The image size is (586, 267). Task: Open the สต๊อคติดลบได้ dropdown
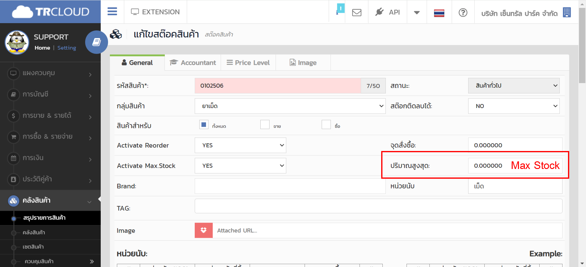tap(514, 106)
